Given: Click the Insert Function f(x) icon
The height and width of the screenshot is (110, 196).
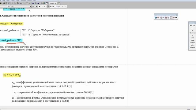Looking at the screenshot, I should tap(33, 3).
